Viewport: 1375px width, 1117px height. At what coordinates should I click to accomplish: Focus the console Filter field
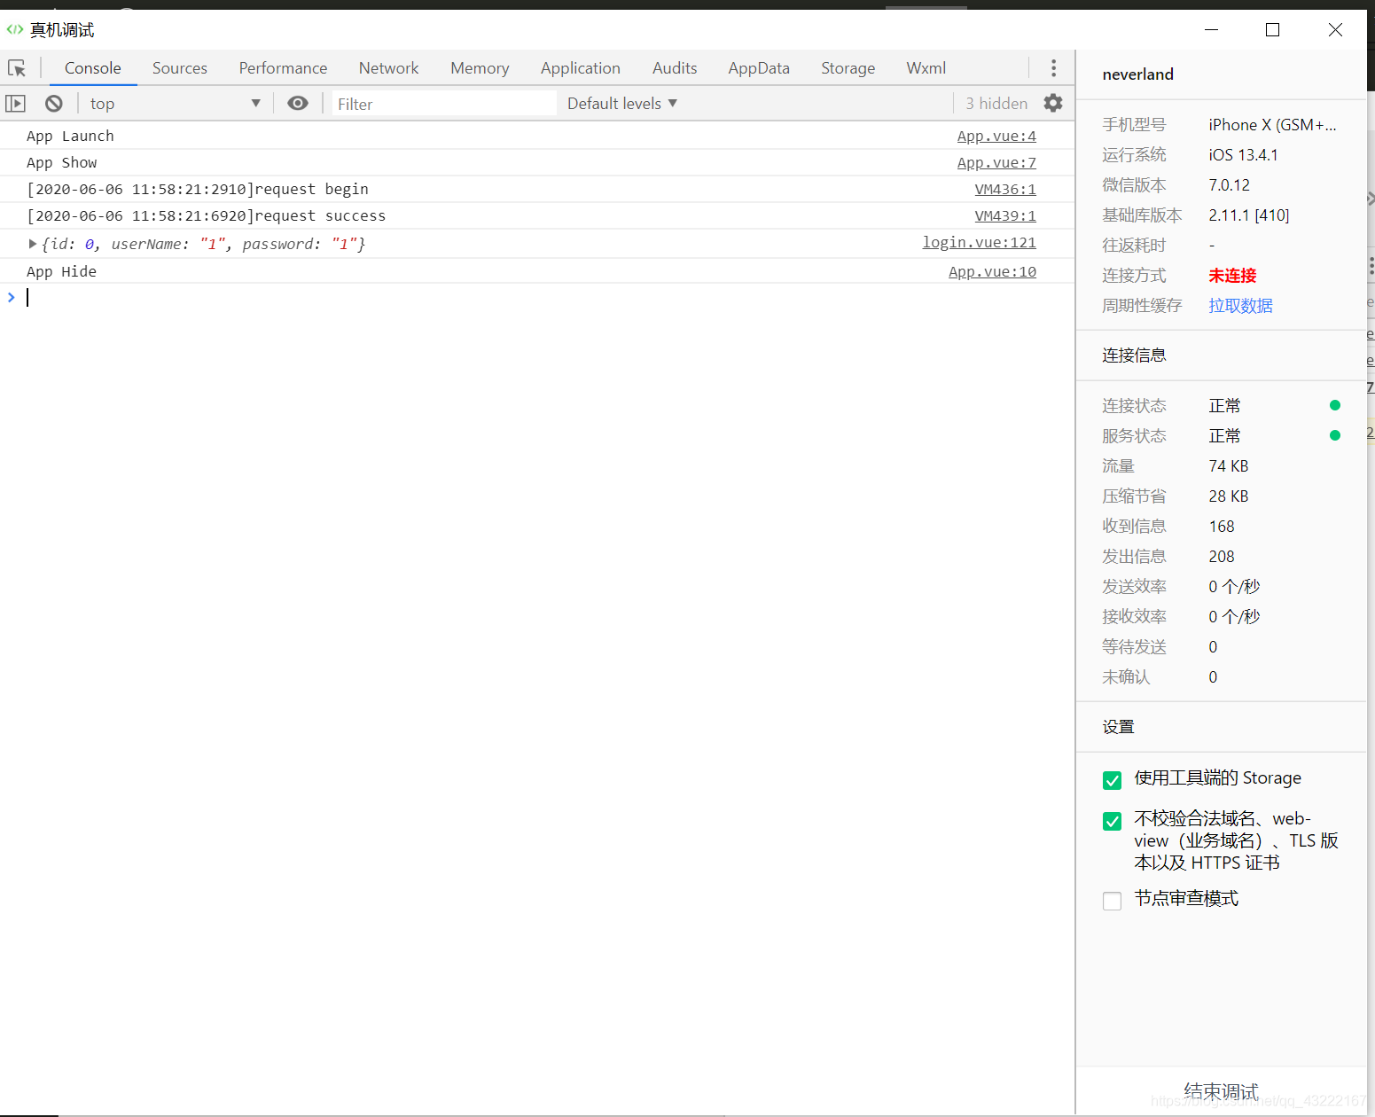(x=444, y=104)
